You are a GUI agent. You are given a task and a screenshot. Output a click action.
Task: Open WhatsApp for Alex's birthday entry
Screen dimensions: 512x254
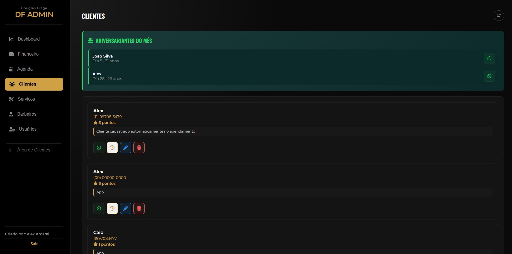(x=489, y=76)
